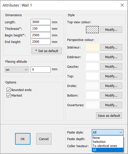Viewport: 128px width, 154px height.
Task: Click 'Save as default' style button
Action: (109, 116)
